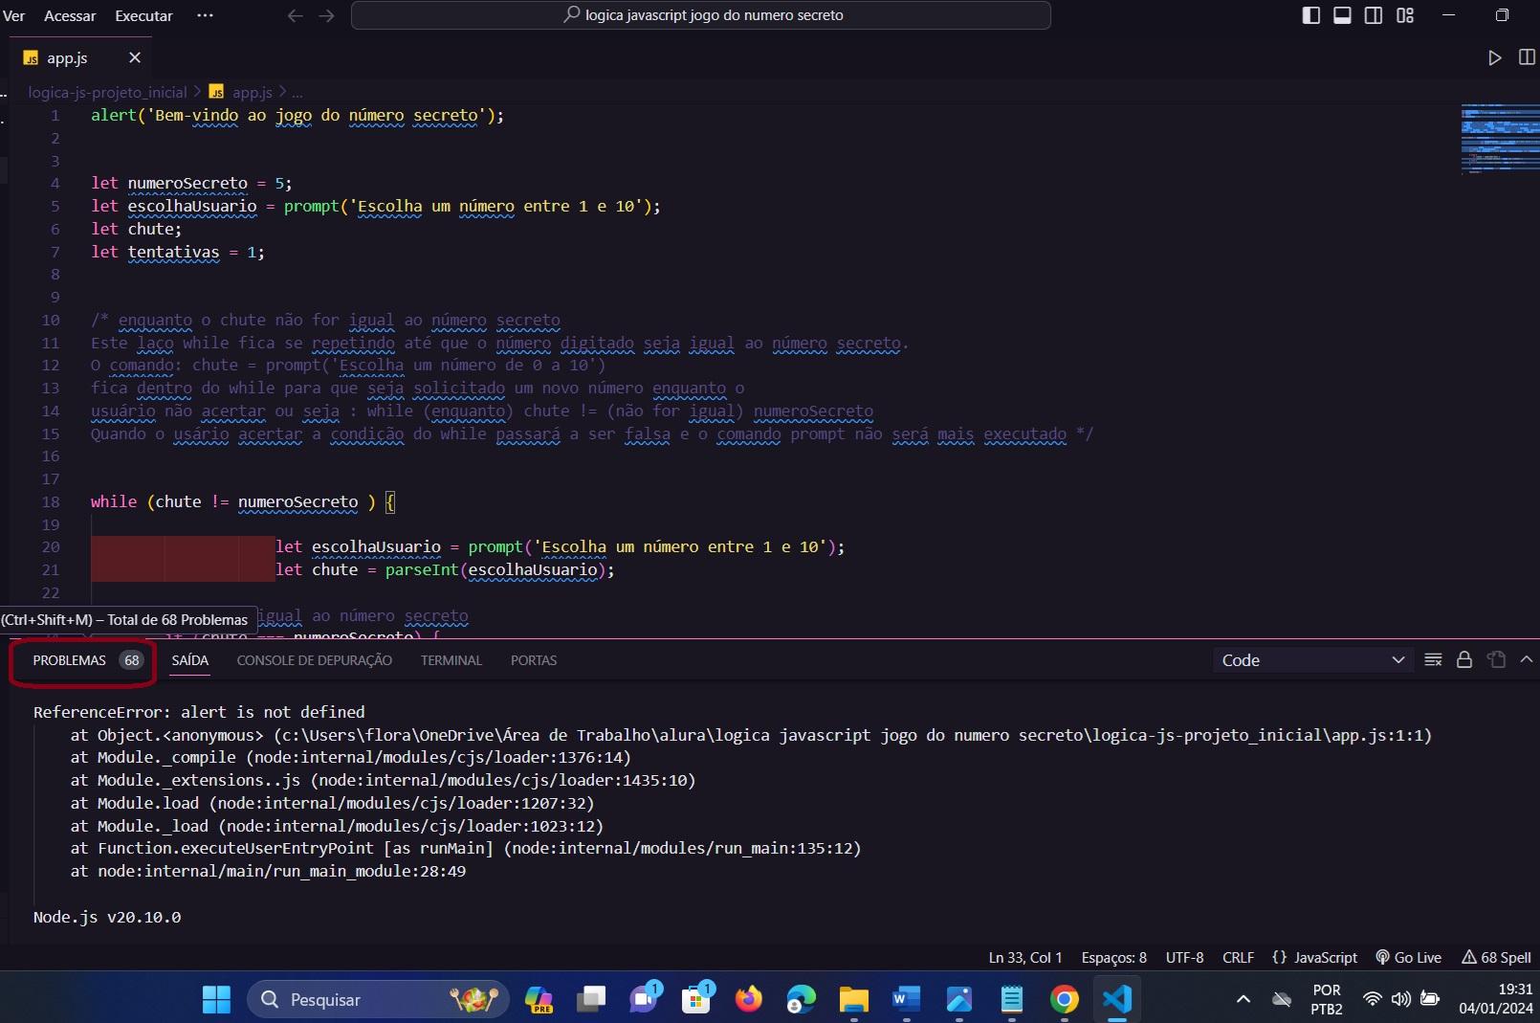The image size is (1540, 1023).
Task: Open the Windows Start menu
Action: coord(217,1000)
